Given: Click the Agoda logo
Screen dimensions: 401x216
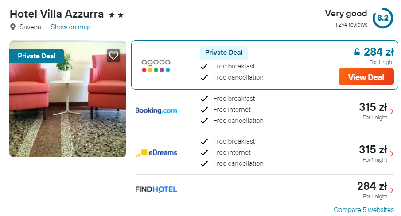Looking at the screenshot, I should 156,65.
